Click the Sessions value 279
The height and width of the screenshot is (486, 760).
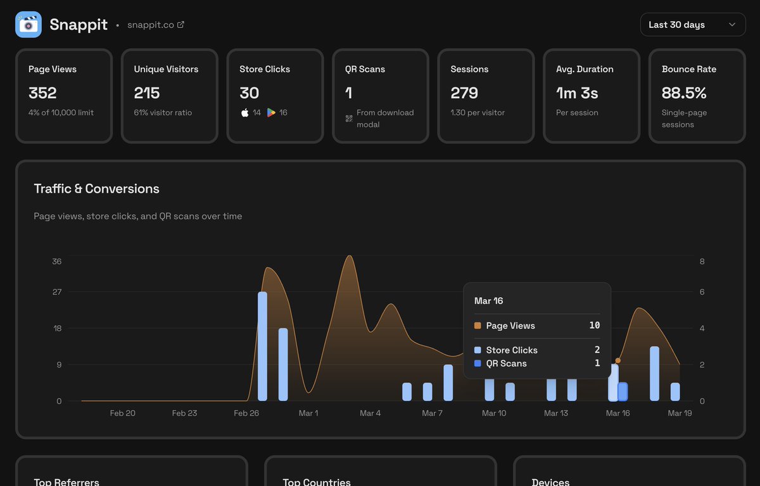tap(464, 93)
